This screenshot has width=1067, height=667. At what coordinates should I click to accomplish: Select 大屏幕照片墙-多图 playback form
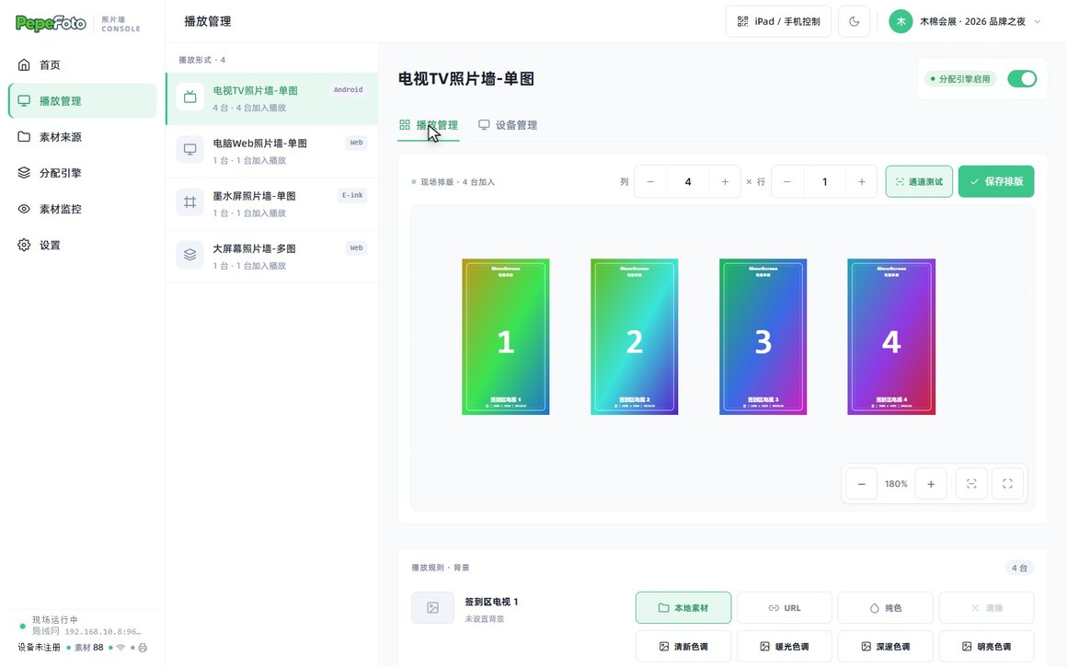coord(272,257)
